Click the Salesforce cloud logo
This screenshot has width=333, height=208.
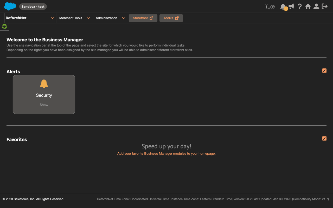pyautogui.click(x=10, y=6)
